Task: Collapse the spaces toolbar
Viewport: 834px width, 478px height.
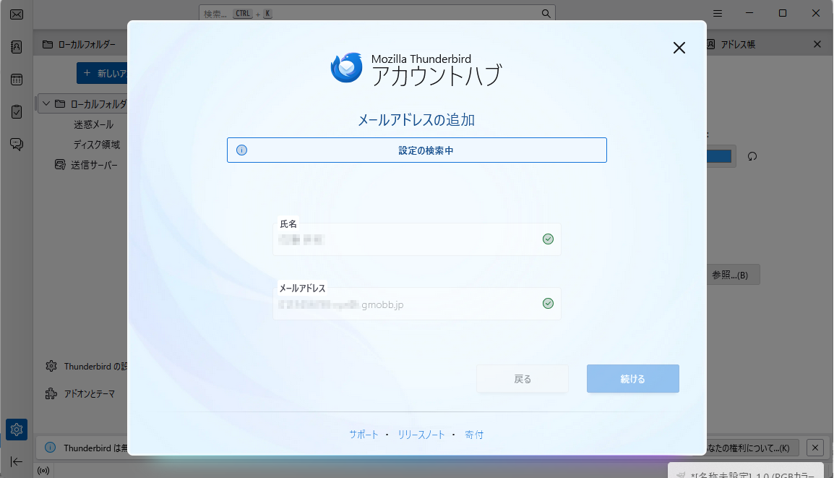Action: [16, 461]
